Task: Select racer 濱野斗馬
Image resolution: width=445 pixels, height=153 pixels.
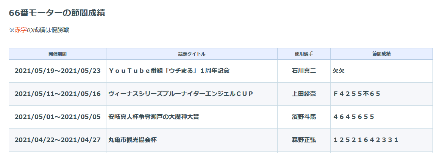Action: 304,117
